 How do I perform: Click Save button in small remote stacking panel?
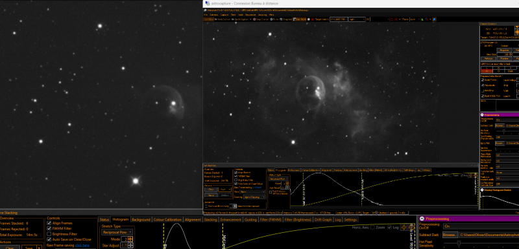click(224, 189)
